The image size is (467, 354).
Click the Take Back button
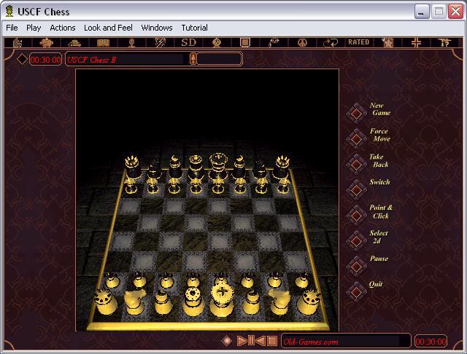coord(357,164)
